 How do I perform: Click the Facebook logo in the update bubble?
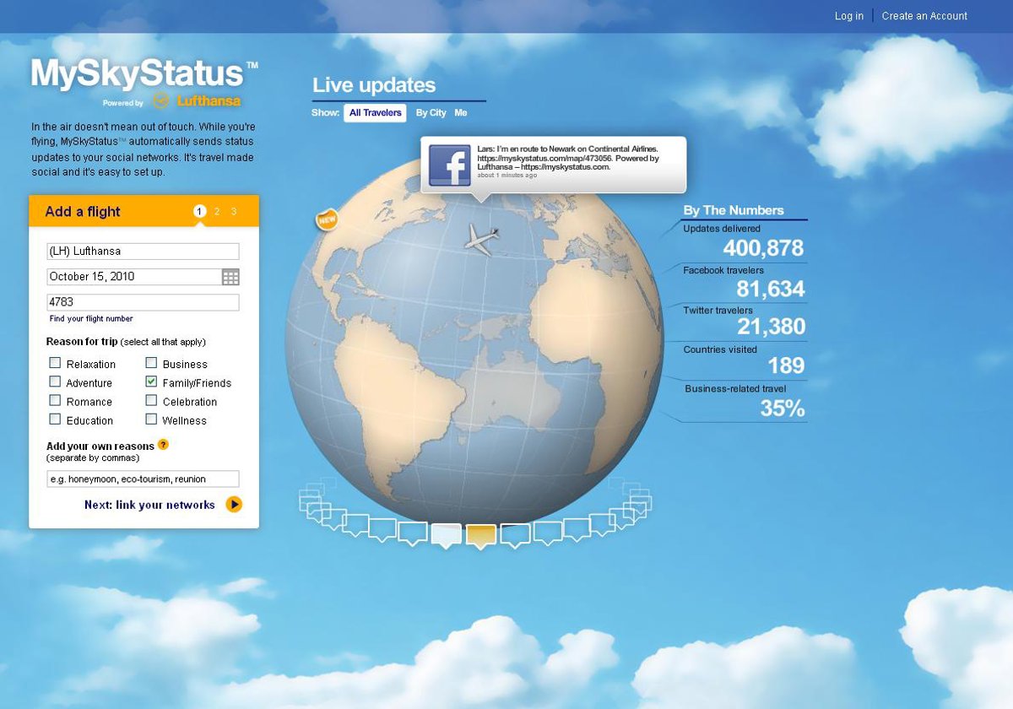click(x=449, y=165)
